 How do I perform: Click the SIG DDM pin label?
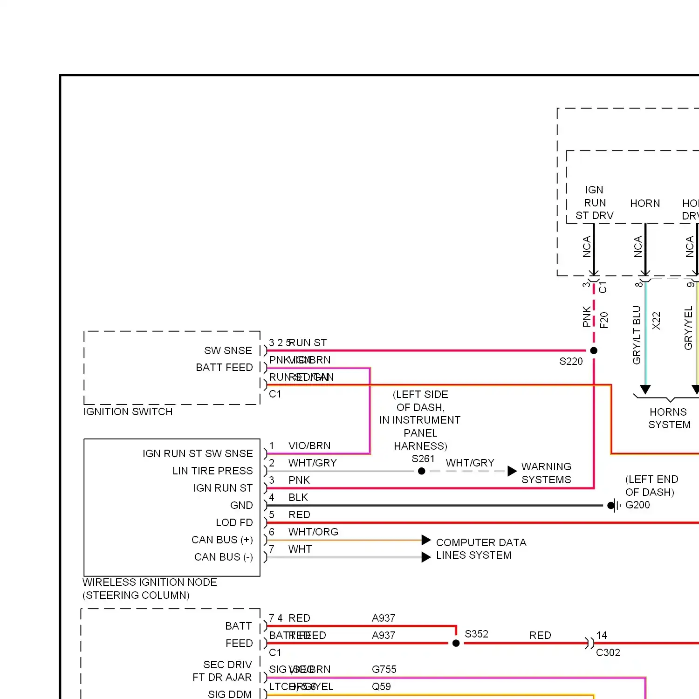click(230, 694)
